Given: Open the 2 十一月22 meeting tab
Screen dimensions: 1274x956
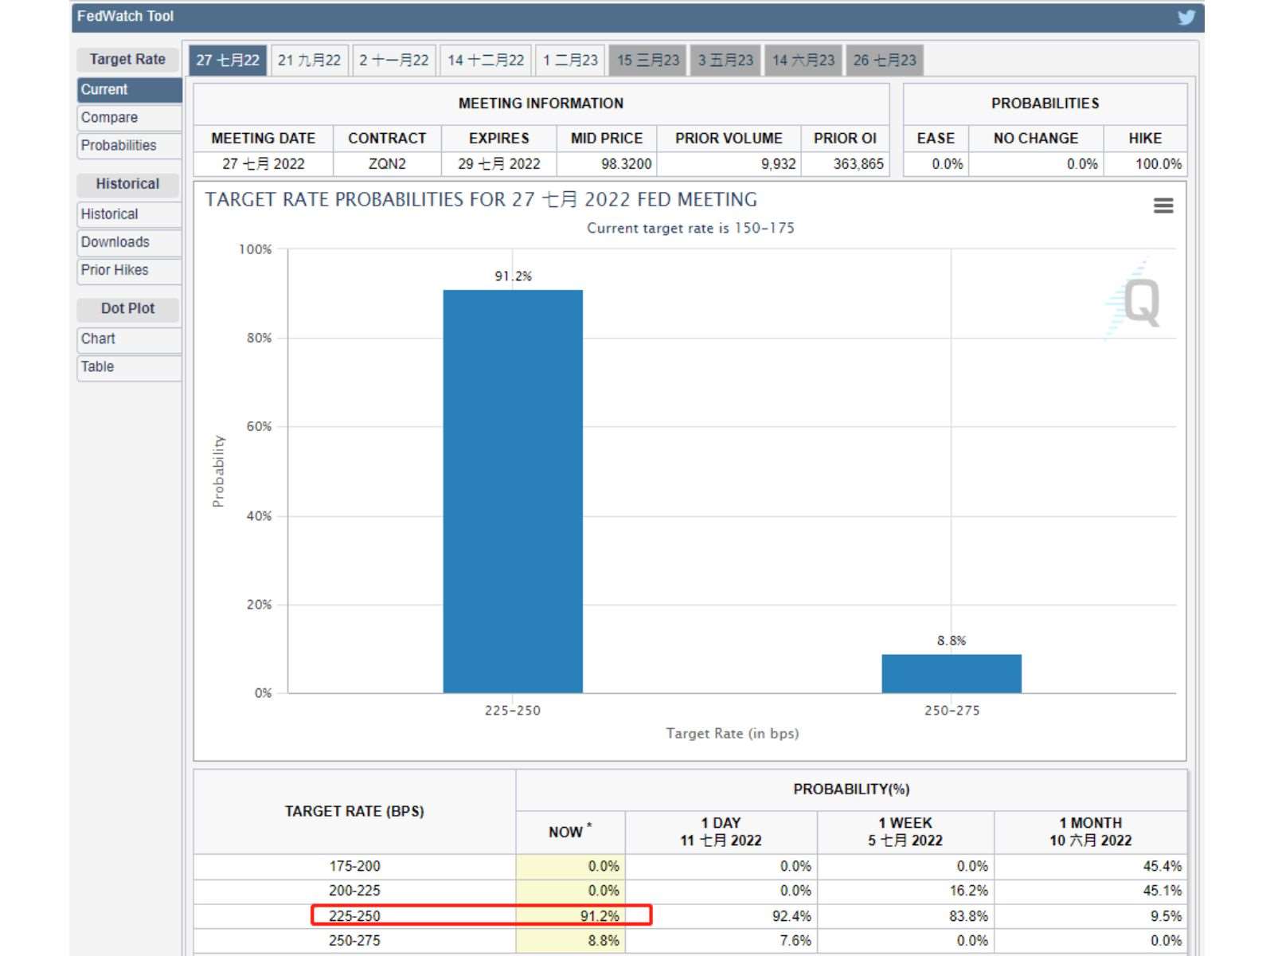Looking at the screenshot, I should pos(393,61).
